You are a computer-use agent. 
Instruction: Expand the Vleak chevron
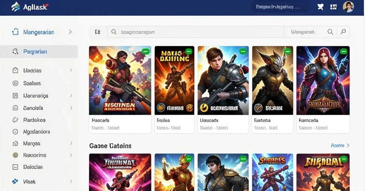pos(71,182)
